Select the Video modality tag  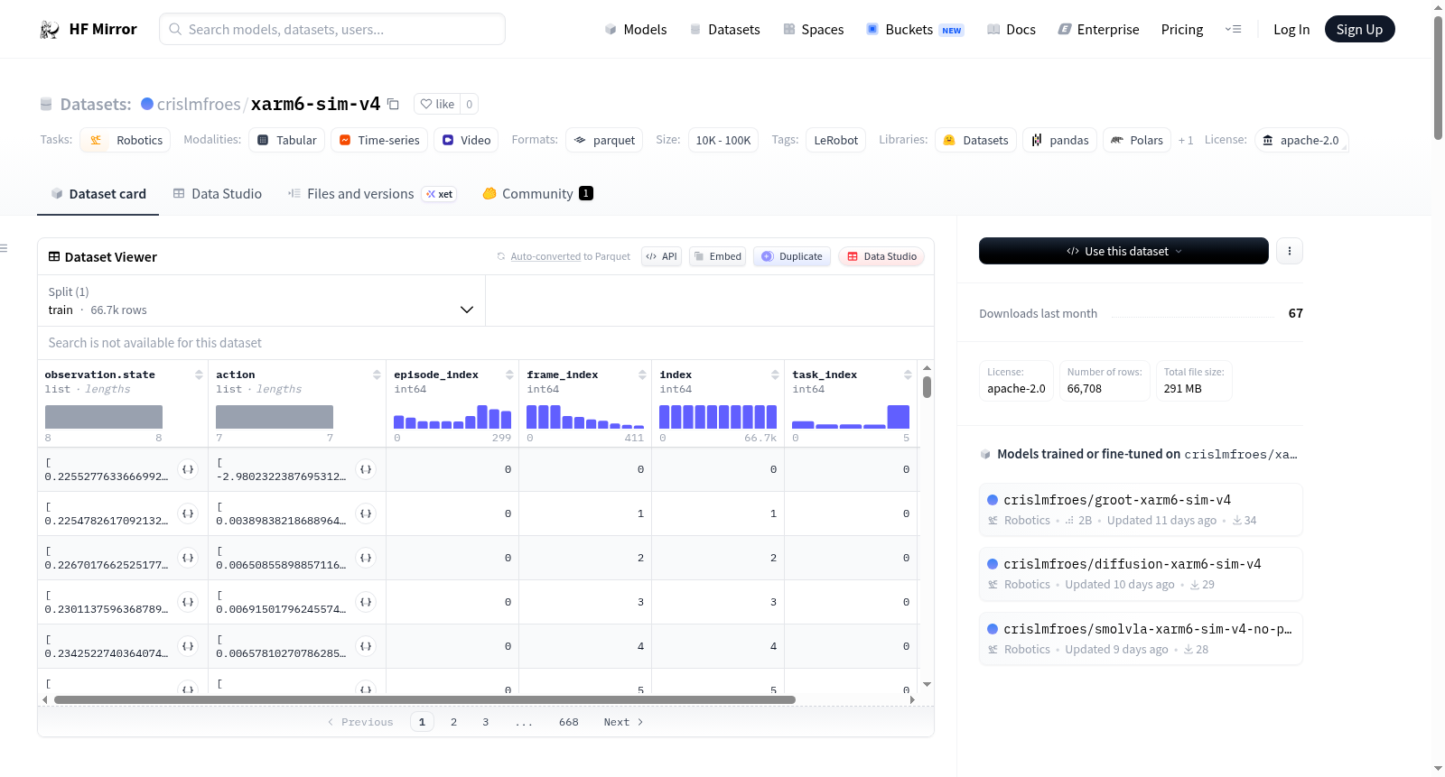pyautogui.click(x=466, y=140)
